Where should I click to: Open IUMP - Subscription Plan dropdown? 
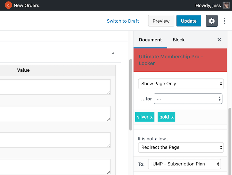click(x=184, y=164)
